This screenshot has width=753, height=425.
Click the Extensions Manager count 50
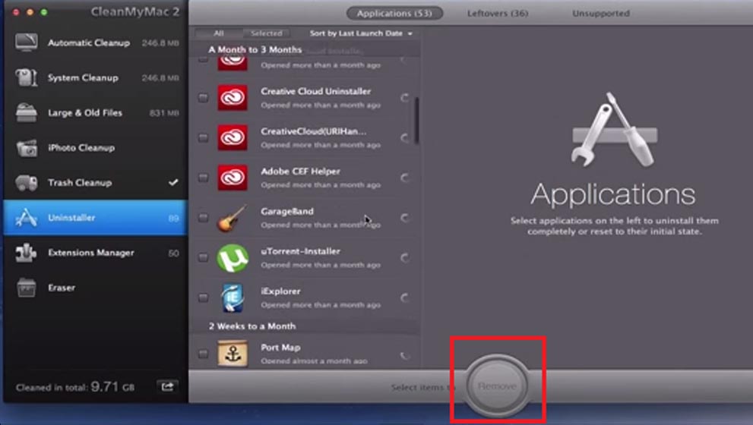point(173,253)
